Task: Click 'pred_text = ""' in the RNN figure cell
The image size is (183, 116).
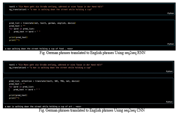Action: tap(17, 26)
